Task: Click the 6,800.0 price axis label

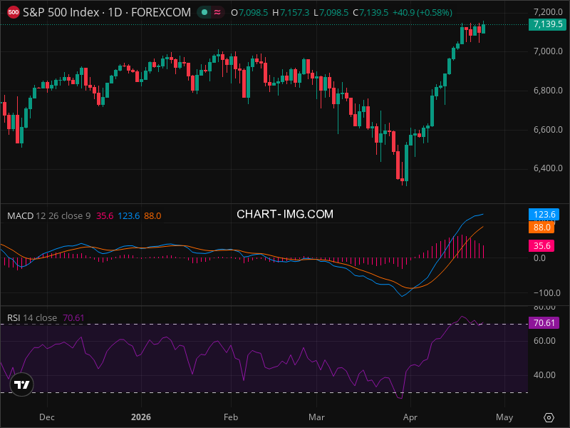Action: click(x=548, y=91)
